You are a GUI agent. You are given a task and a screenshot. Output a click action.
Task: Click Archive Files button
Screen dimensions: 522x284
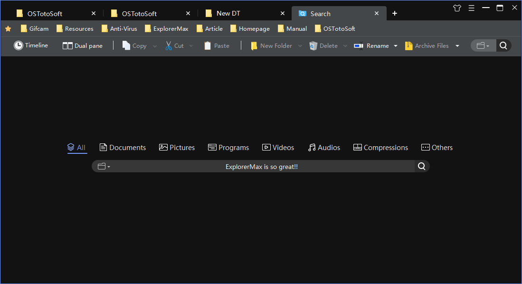(x=427, y=46)
